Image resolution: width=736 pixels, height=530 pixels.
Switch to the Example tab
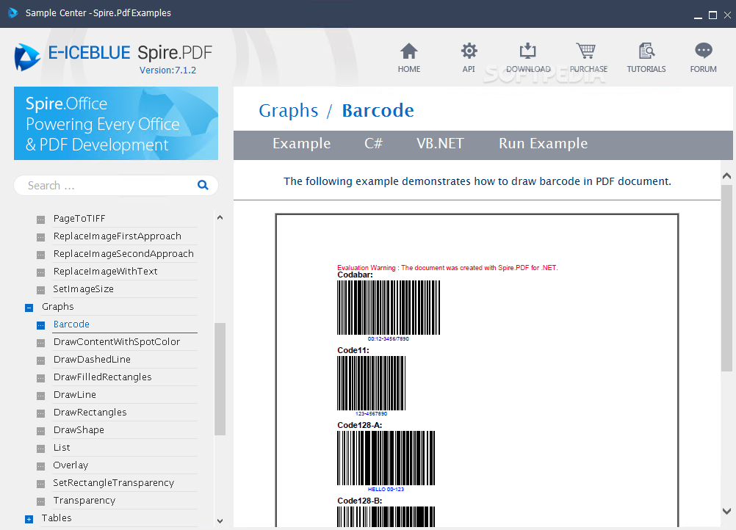tap(302, 144)
